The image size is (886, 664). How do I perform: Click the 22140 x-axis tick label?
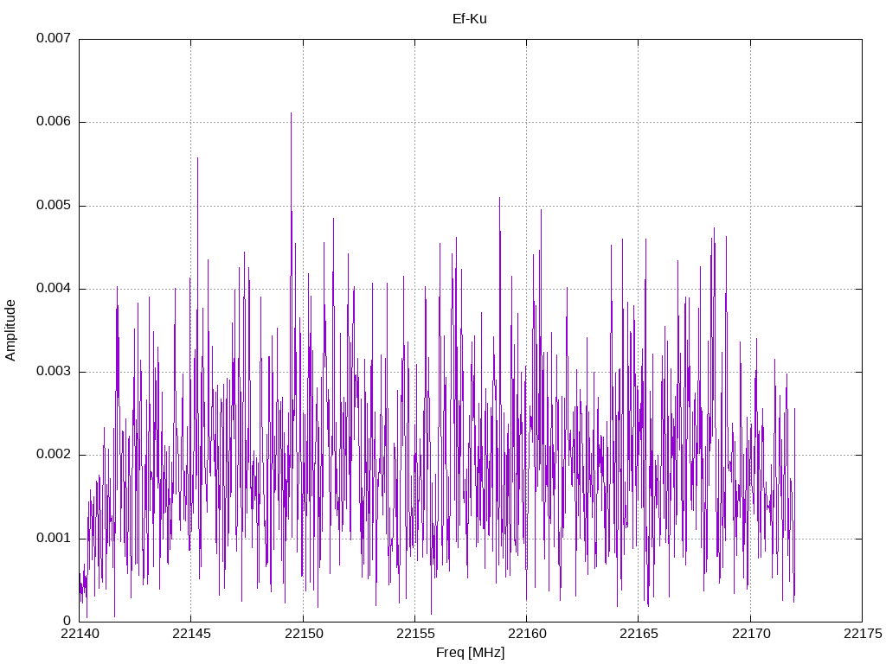coord(80,634)
